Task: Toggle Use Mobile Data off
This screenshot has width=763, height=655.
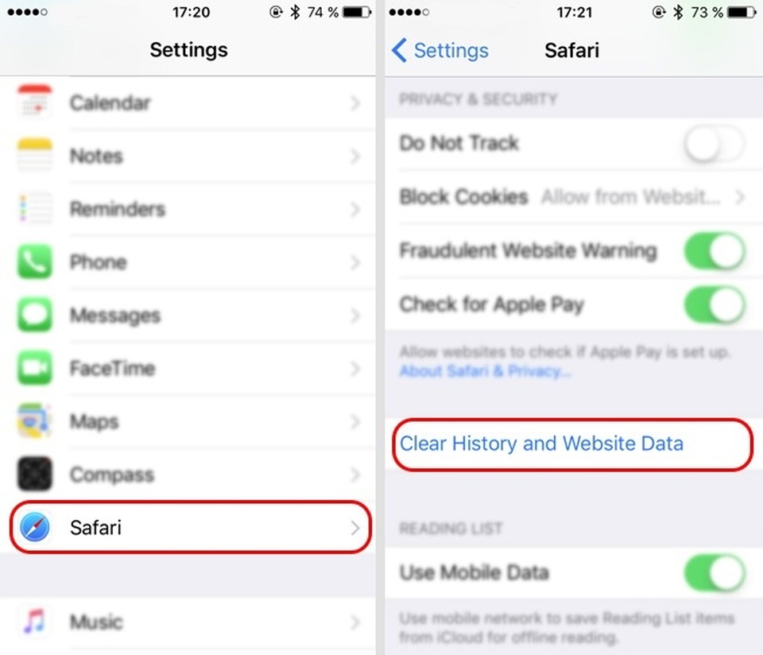Action: pyautogui.click(x=715, y=572)
